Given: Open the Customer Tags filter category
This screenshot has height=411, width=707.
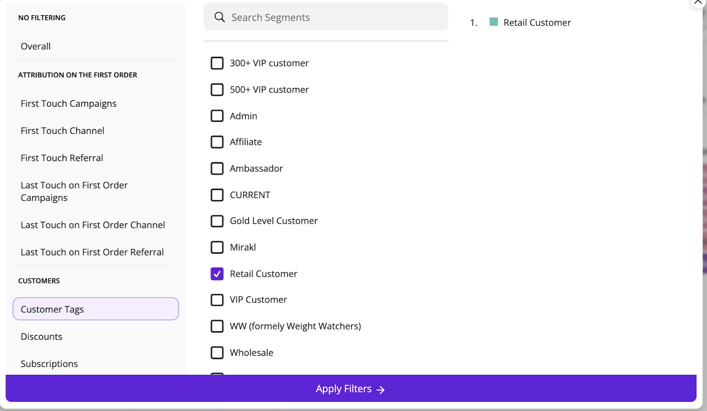Looking at the screenshot, I should click(x=96, y=309).
